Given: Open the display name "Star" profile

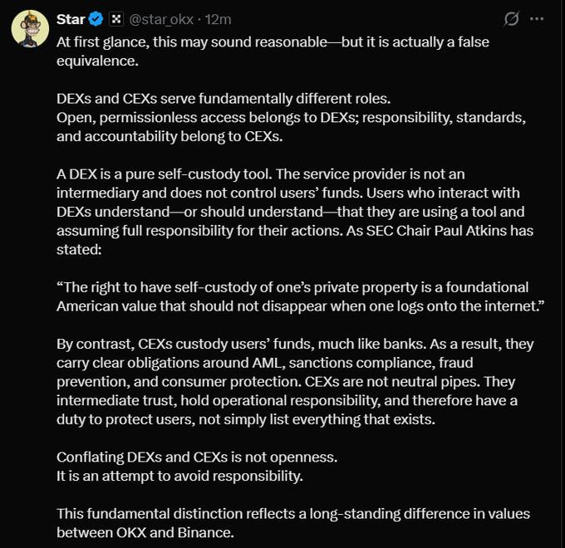Looking at the screenshot, I should tap(71, 19).
